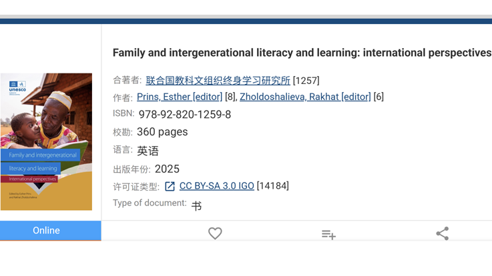Open the Prins, Esther [editor] link

(180, 97)
